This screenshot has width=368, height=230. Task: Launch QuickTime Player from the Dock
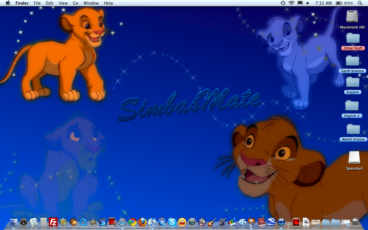coord(83,222)
